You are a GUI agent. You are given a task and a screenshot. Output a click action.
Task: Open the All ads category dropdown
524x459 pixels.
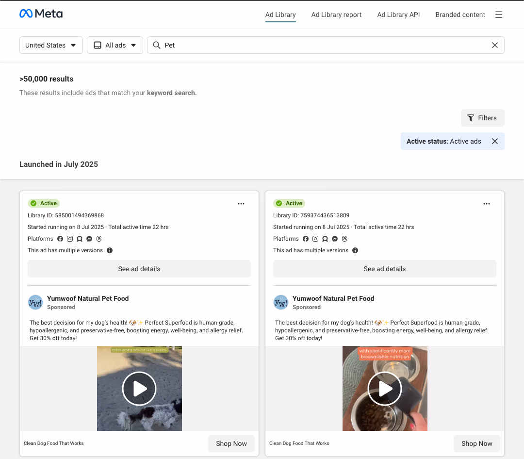115,45
